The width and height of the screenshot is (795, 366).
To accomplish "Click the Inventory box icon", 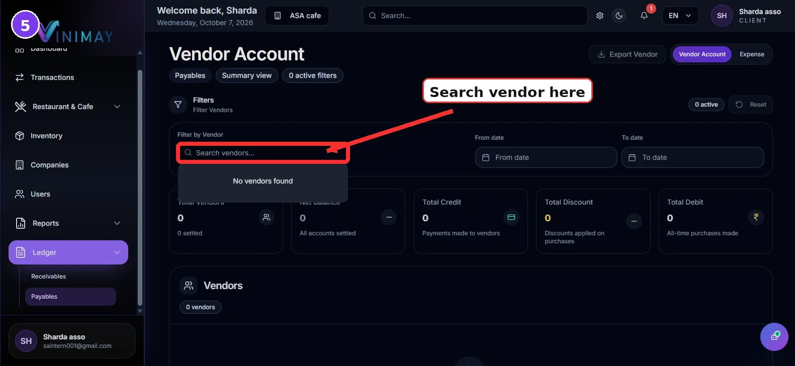I will pyautogui.click(x=20, y=136).
